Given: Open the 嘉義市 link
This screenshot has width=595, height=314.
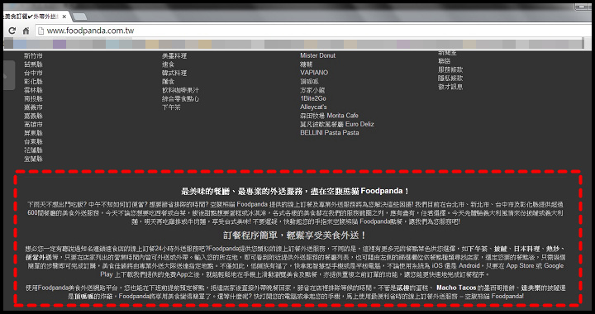Looking at the screenshot, I should click(33, 107).
